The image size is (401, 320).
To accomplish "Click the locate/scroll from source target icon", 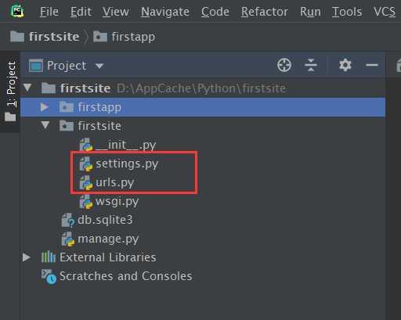I will tap(284, 65).
